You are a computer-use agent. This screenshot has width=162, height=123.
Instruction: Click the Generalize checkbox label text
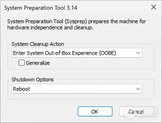[38, 63]
